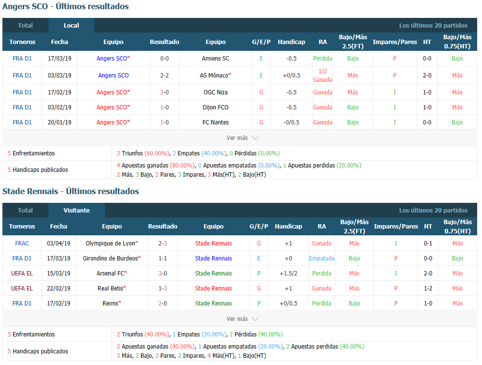Open UEFA EL link for Arsenal FC match
Screen dimensions: 482x365
(x=22, y=274)
